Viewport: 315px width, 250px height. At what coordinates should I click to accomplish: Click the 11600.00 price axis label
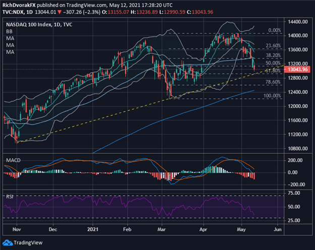298,120
